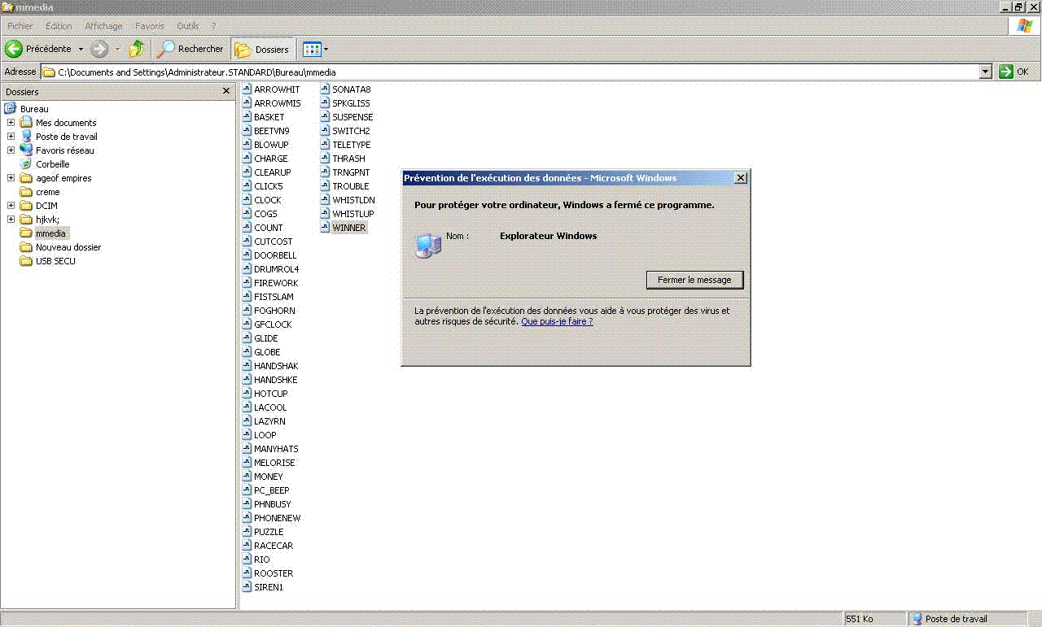Viewport: 1042px width, 627px height.
Task: Select the SUSPENSE sound file icon
Action: [325, 117]
